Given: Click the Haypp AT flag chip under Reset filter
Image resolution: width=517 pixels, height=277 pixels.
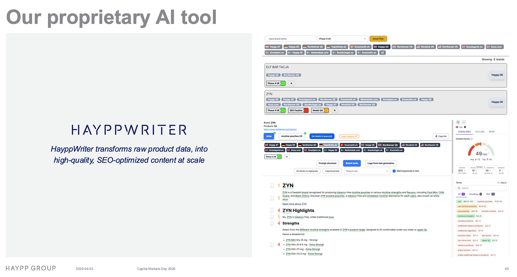Looking at the screenshot, I should (273, 47).
